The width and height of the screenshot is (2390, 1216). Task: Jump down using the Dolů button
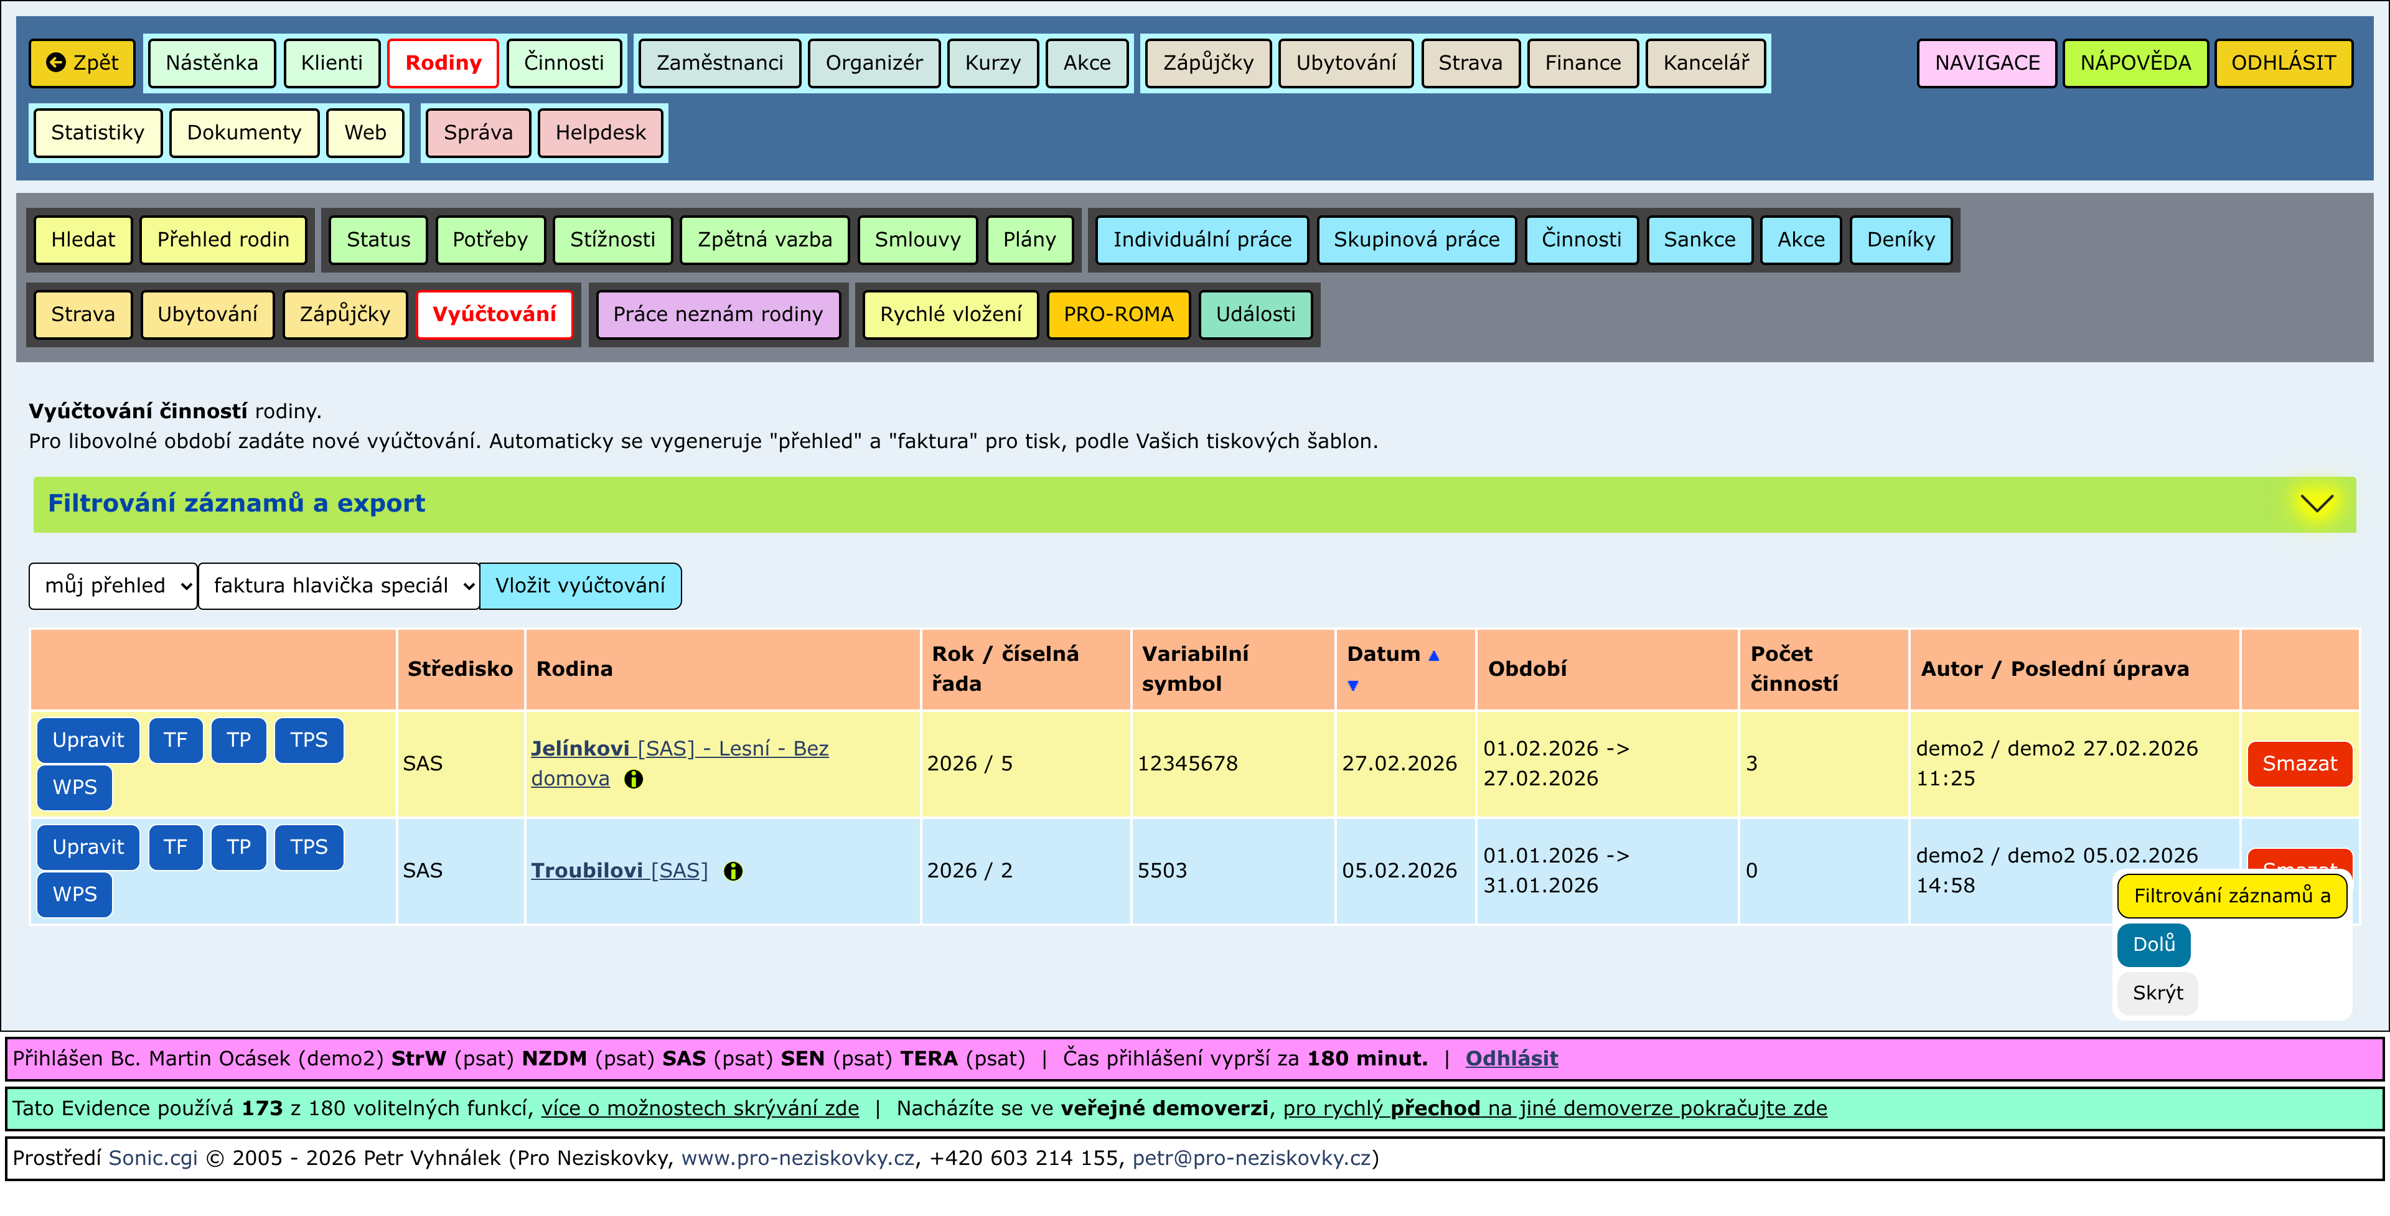coord(2153,945)
